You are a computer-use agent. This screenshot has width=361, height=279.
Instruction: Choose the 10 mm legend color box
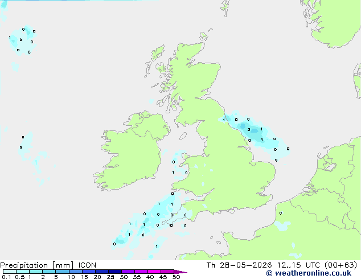[x=75, y=272]
